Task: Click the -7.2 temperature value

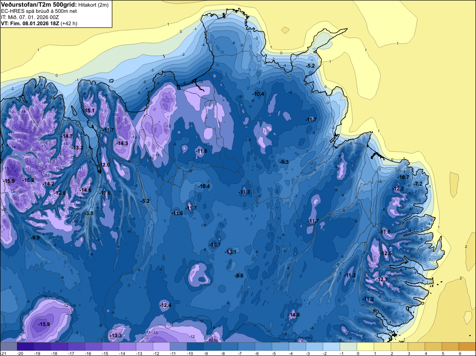Action: point(418,184)
